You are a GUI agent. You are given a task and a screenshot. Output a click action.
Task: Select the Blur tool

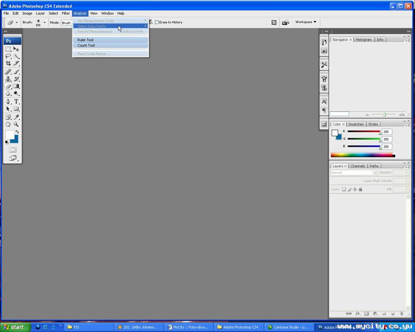pyautogui.click(x=8, y=93)
